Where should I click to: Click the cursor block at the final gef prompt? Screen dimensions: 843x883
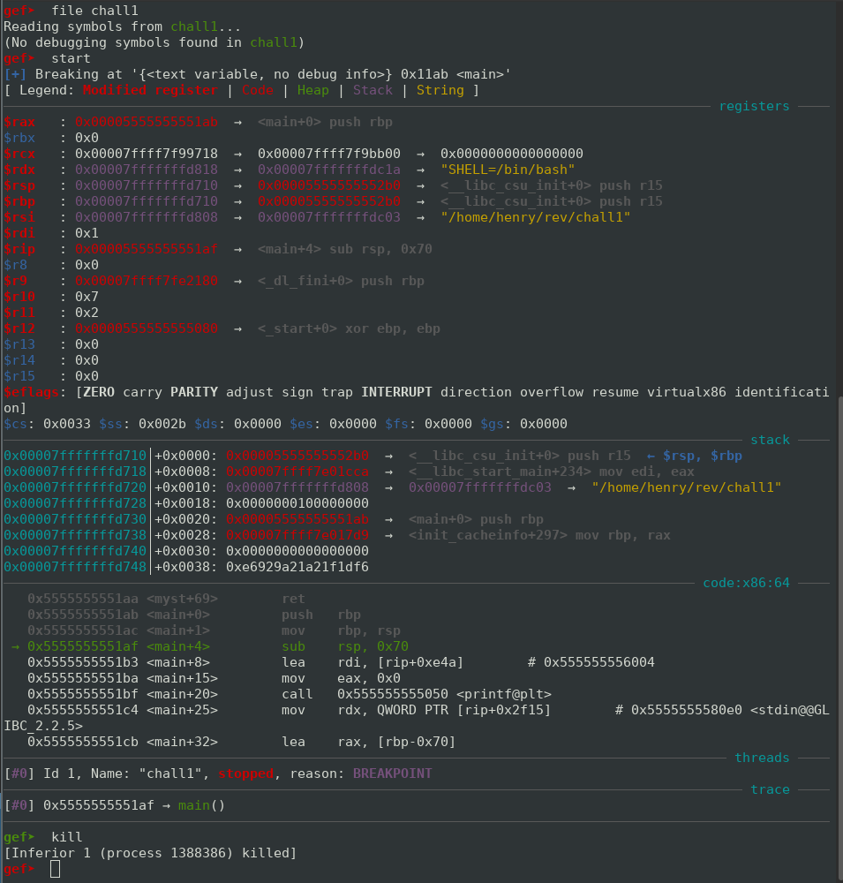click(x=56, y=870)
